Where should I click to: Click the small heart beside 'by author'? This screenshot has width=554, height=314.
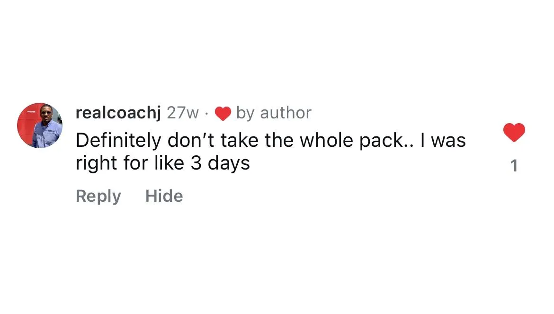[223, 113]
